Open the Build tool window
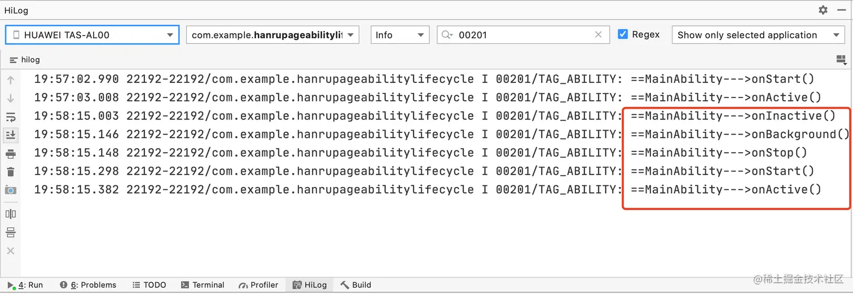 355,285
